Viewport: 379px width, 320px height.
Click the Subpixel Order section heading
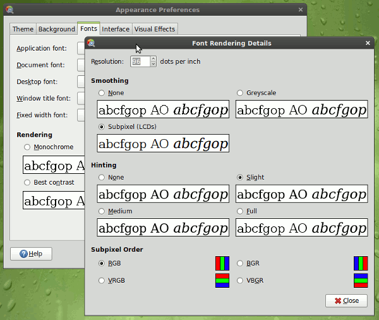coord(117,250)
